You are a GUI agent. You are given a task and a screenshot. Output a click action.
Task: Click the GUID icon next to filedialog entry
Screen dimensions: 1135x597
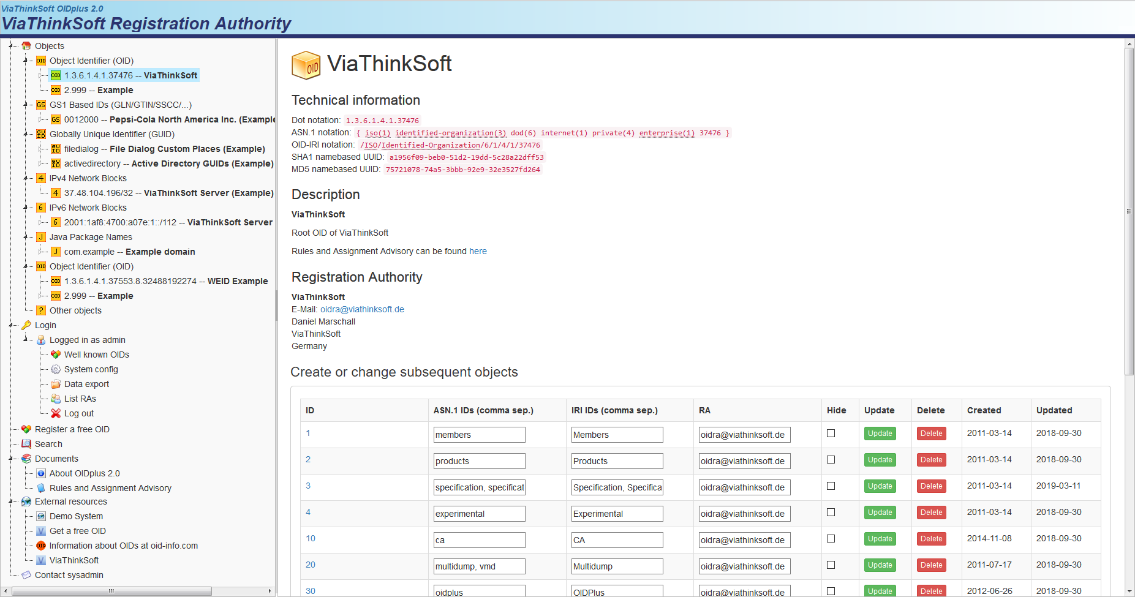56,149
